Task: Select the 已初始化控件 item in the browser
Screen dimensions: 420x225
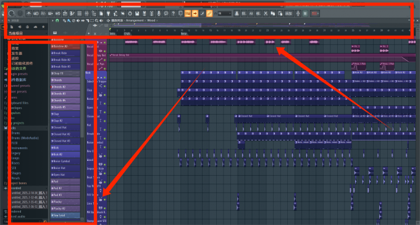Action: pos(22,63)
